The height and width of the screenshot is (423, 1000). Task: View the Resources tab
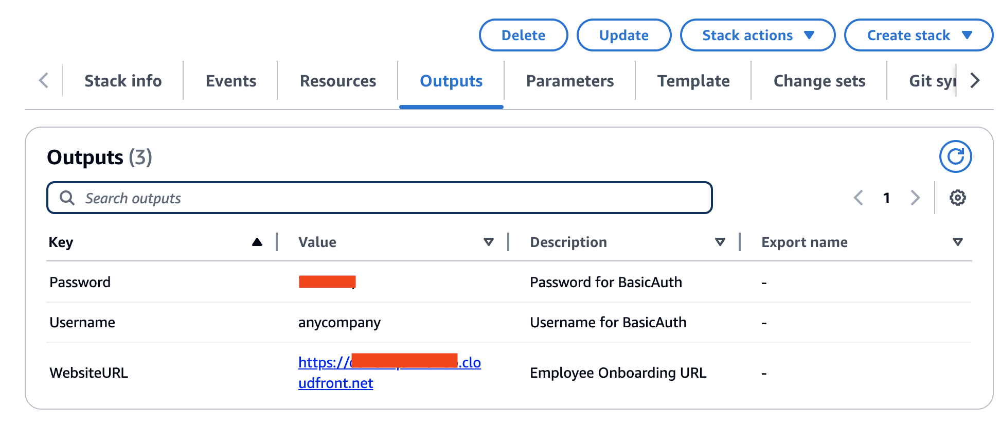(x=338, y=81)
